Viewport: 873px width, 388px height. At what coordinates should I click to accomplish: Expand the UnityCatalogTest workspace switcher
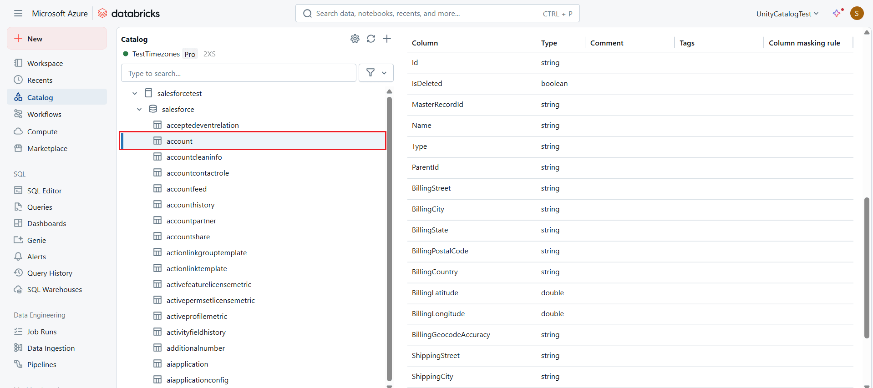click(x=787, y=14)
